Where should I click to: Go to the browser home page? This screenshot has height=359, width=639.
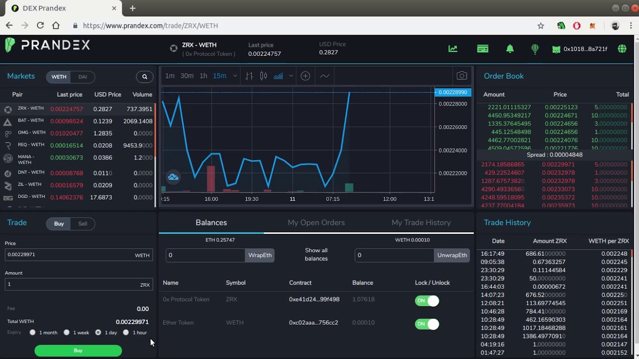[56, 25]
